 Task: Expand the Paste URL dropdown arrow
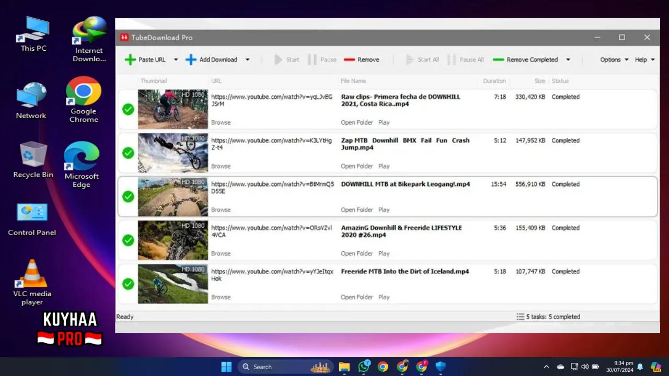click(176, 60)
